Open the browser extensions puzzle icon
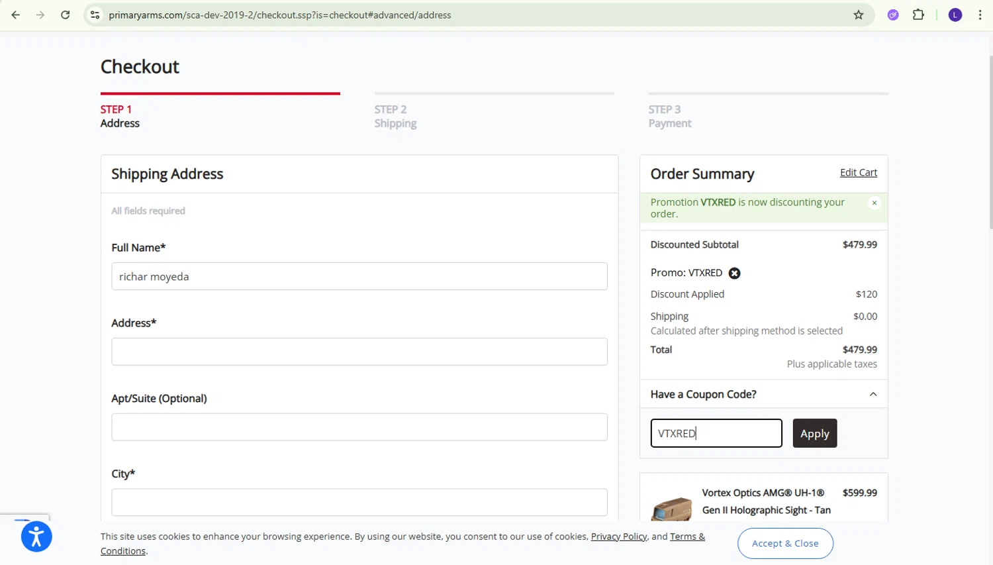The height and width of the screenshot is (565, 993). 918,15
